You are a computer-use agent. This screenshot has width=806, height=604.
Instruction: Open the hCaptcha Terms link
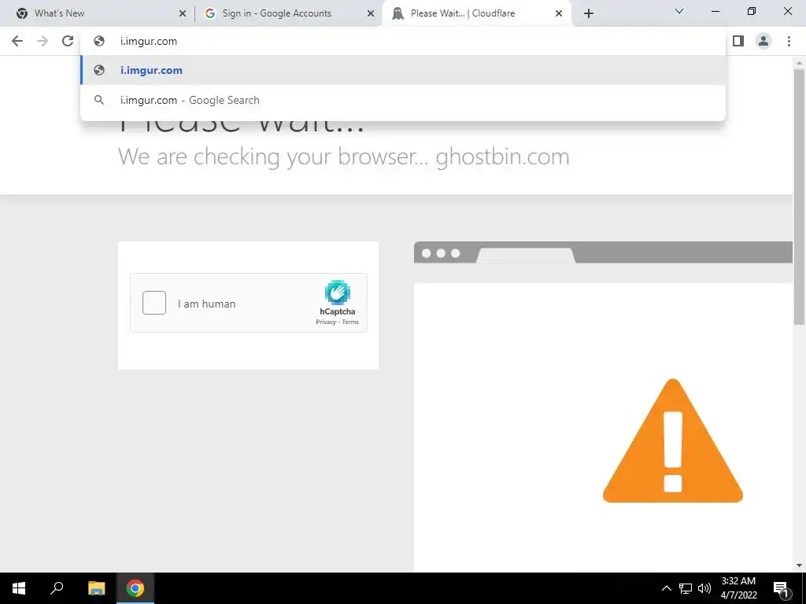350,322
